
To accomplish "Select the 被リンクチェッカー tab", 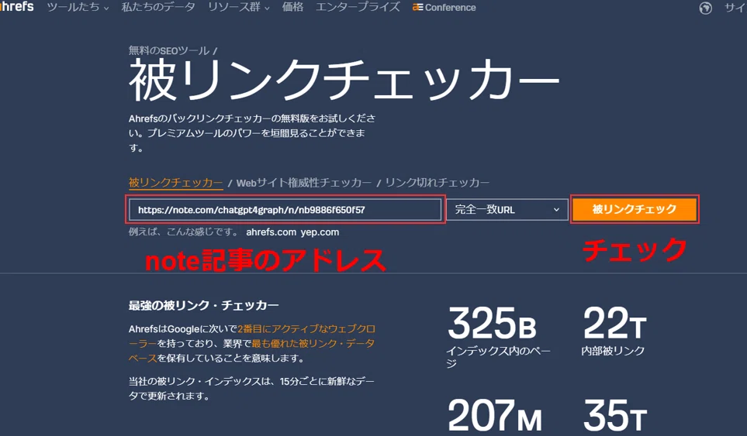I will [x=176, y=183].
